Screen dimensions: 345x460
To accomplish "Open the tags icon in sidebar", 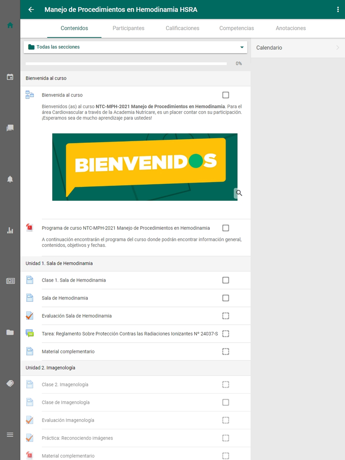I will [10, 383].
